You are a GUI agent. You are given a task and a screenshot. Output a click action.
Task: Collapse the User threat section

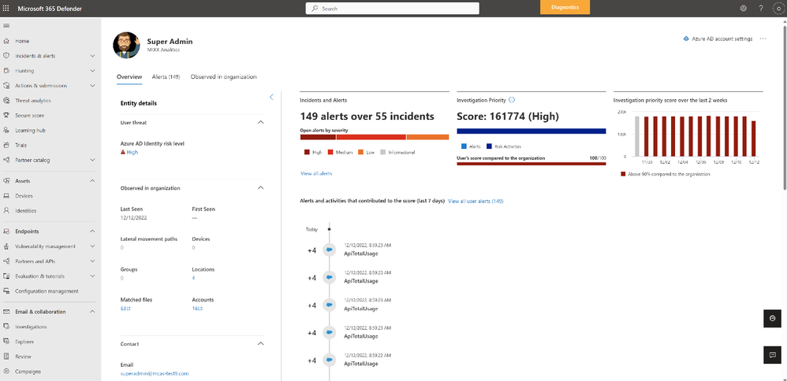tap(260, 122)
